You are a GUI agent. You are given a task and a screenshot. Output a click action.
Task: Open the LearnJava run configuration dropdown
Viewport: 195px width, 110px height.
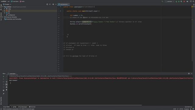(169, 2)
